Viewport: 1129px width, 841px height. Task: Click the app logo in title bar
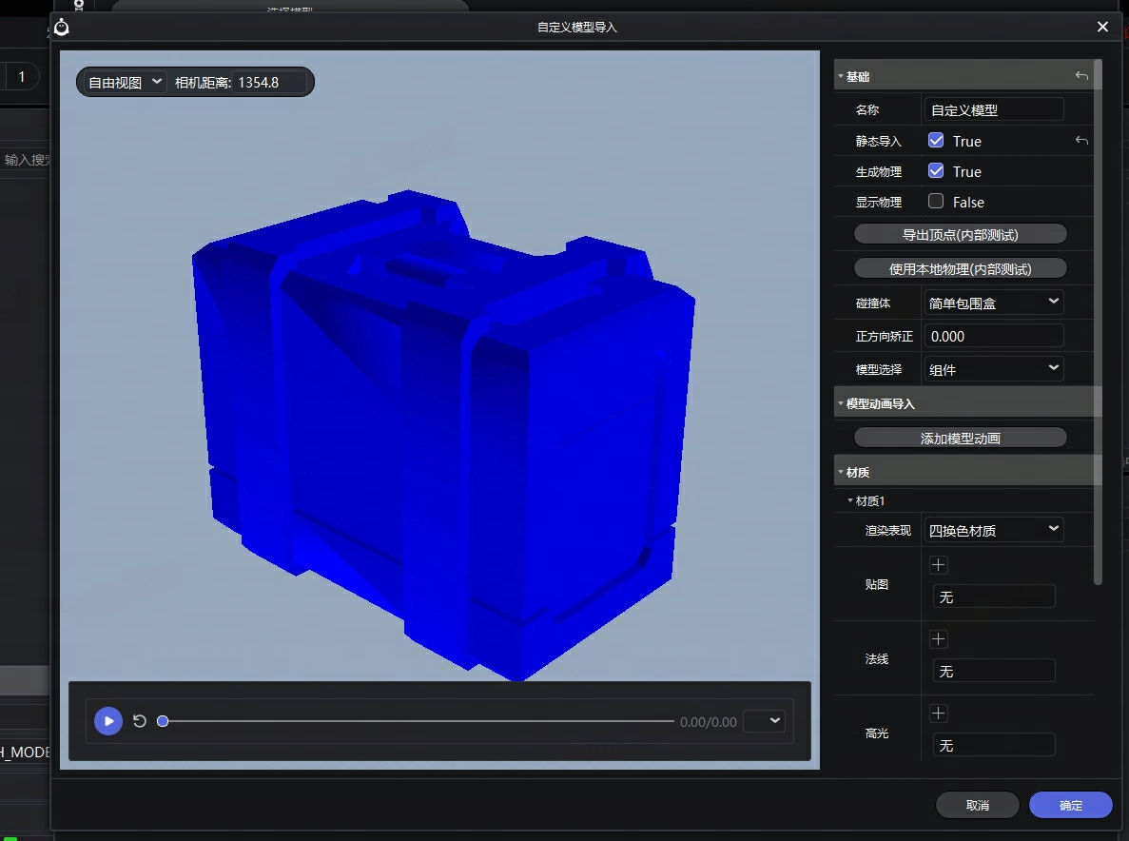click(62, 27)
